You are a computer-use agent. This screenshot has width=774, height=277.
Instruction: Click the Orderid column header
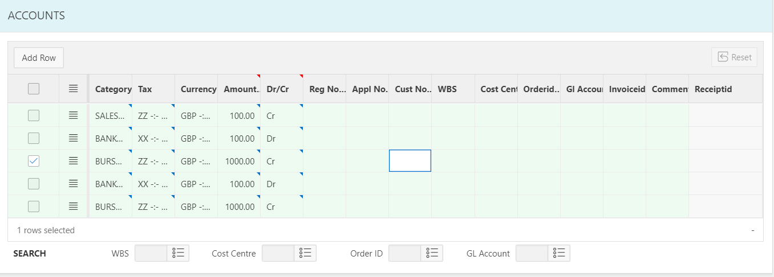[539, 89]
